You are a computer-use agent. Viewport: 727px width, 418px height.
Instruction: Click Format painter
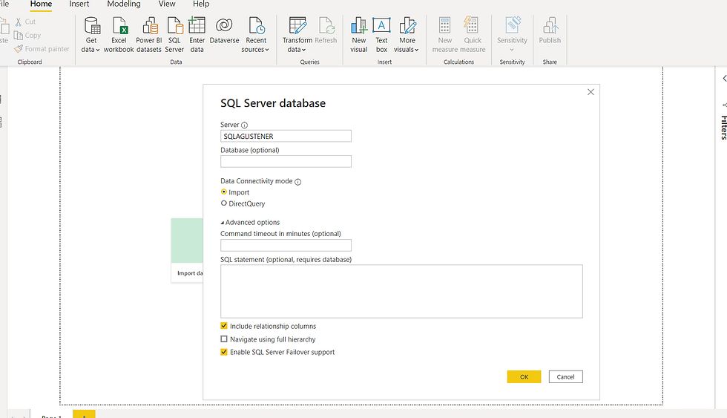[x=42, y=49]
